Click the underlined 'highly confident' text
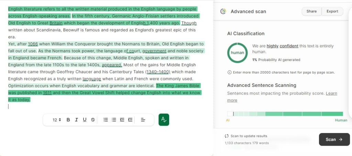Screen dimensions: 352x156 tap(283, 46)
